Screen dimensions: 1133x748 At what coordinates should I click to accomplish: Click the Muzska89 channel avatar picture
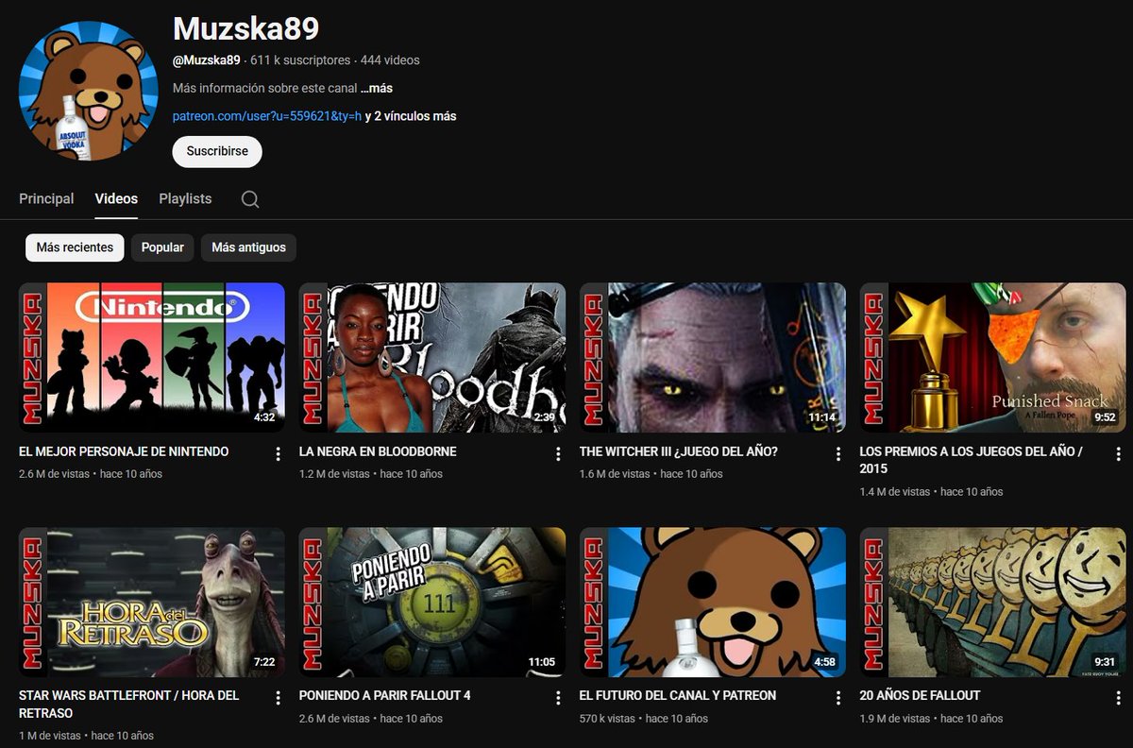(89, 92)
